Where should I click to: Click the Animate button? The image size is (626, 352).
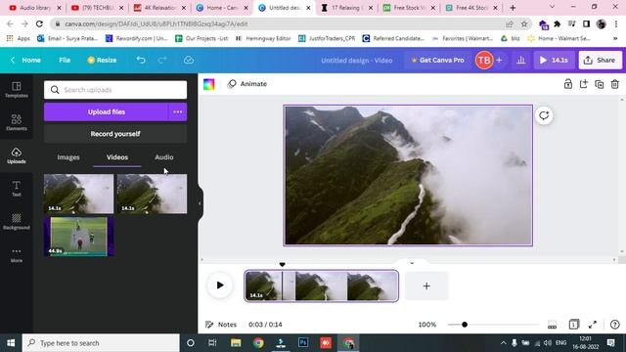247,84
